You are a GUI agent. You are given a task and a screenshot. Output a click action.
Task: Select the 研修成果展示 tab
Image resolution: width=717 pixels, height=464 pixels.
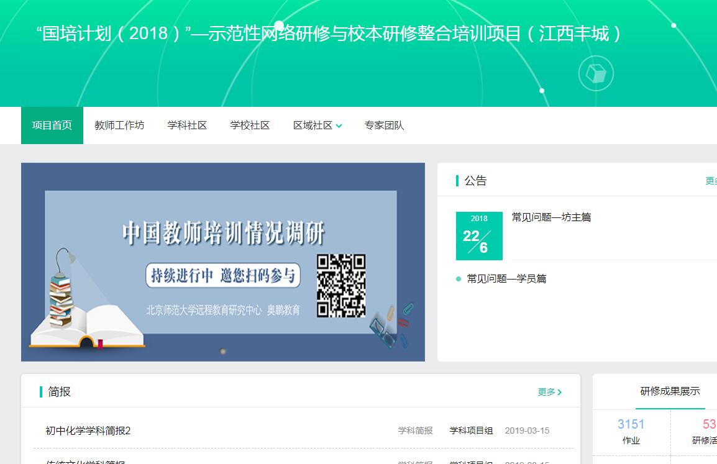[670, 391]
